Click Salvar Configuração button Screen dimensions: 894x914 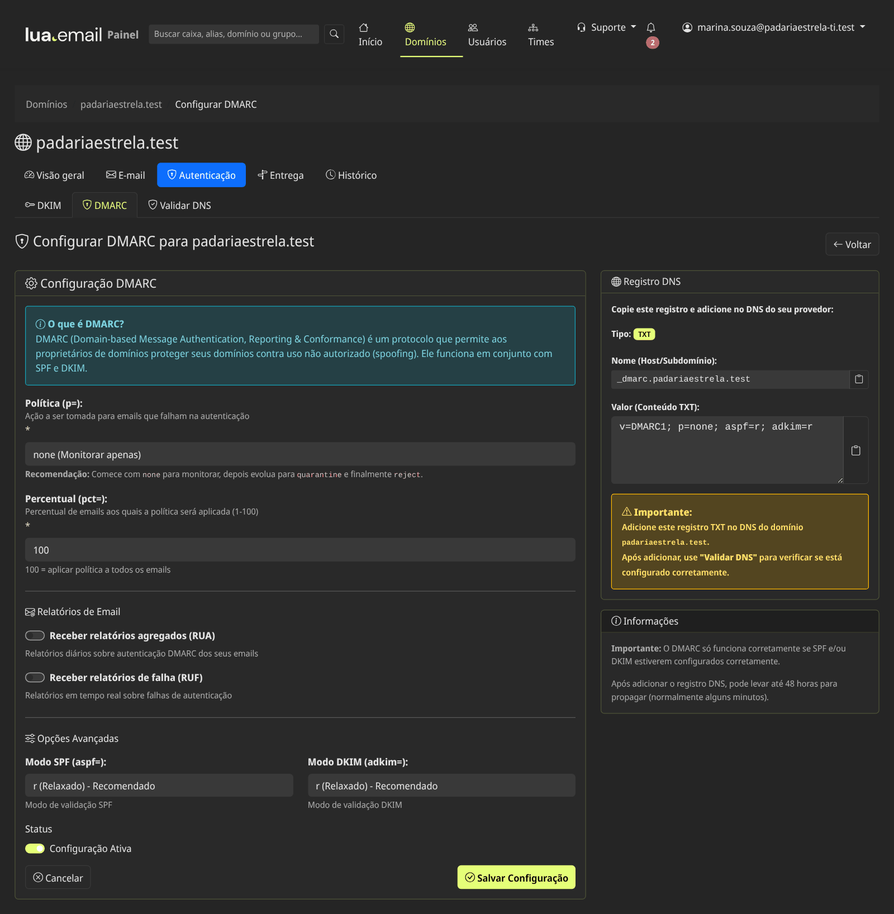[516, 878]
